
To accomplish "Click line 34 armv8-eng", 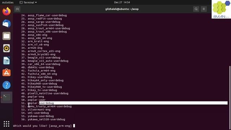I will (32, 48).
